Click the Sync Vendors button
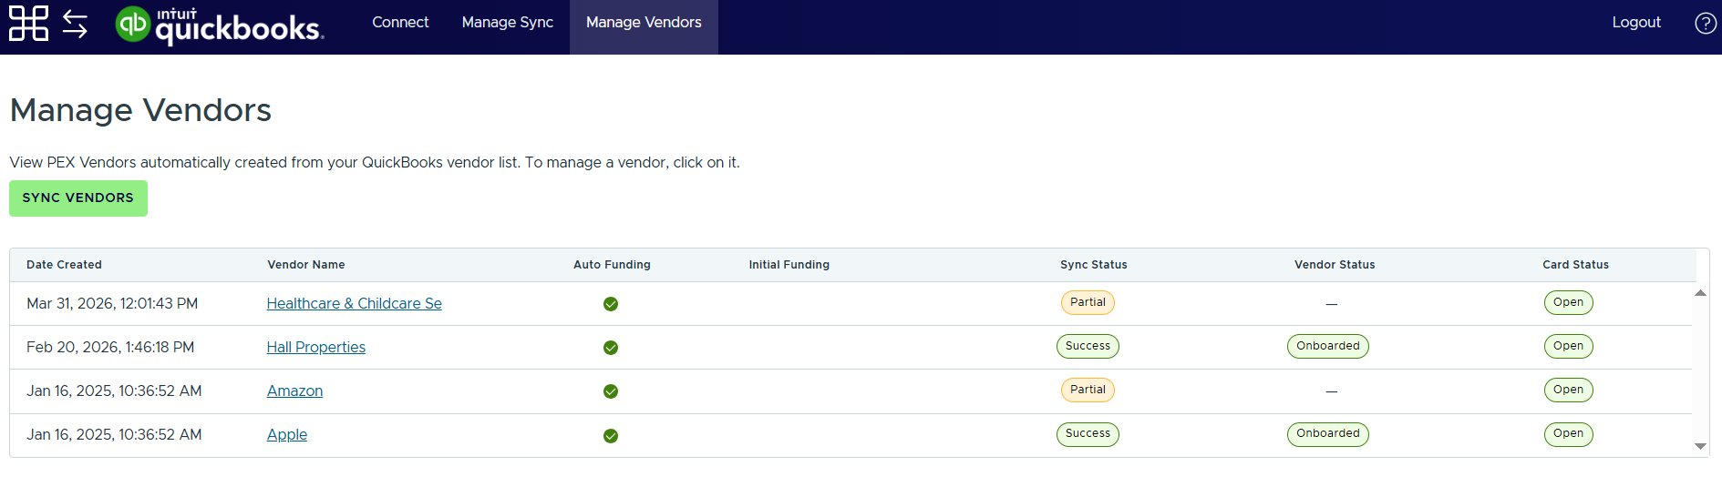Image resolution: width=1722 pixels, height=487 pixels. [78, 198]
